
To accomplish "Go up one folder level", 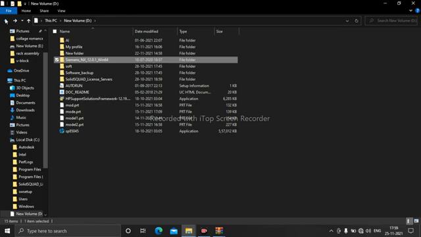I will coord(28,20).
